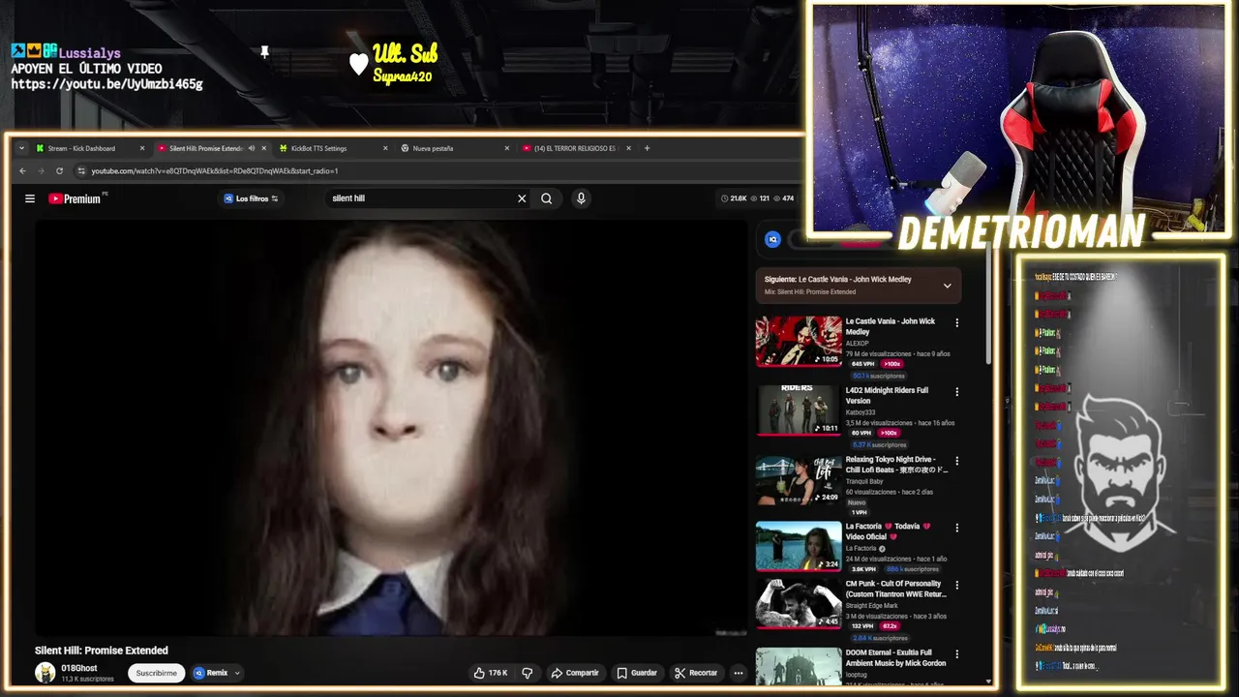
Task: Open Le Castle Vania video thumbnail
Action: coord(799,342)
